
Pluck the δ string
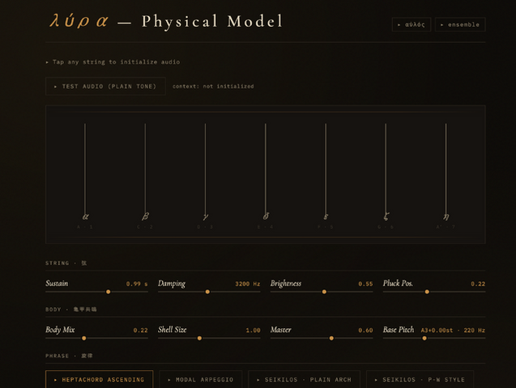266,171
